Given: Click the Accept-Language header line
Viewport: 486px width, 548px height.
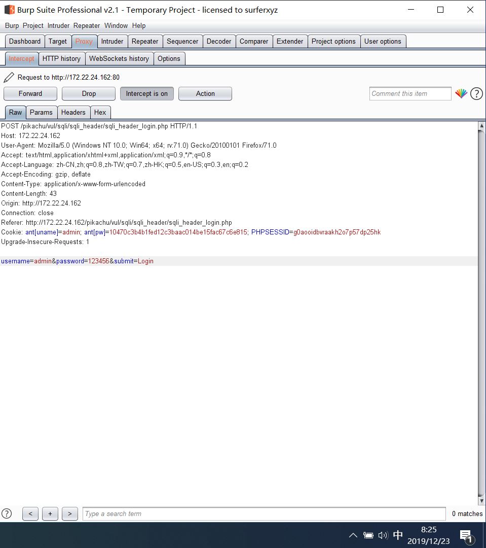Looking at the screenshot, I should 125,164.
